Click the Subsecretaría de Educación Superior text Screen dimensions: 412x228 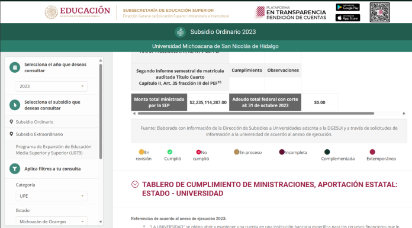168,10
